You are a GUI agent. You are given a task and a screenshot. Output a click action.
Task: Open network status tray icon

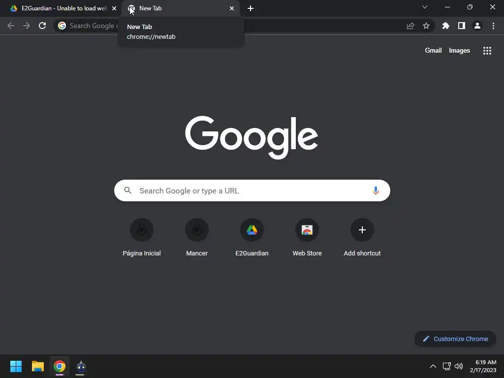pyautogui.click(x=447, y=366)
